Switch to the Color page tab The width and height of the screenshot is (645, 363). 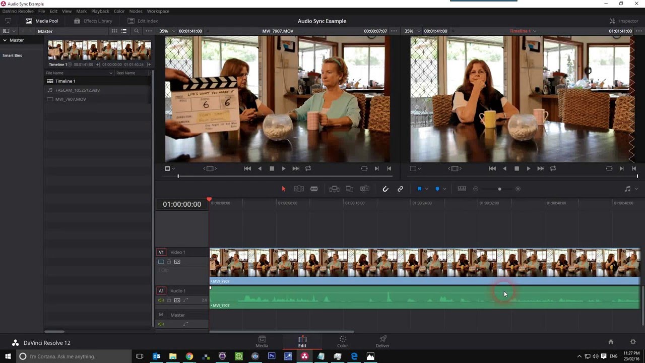pyautogui.click(x=343, y=341)
